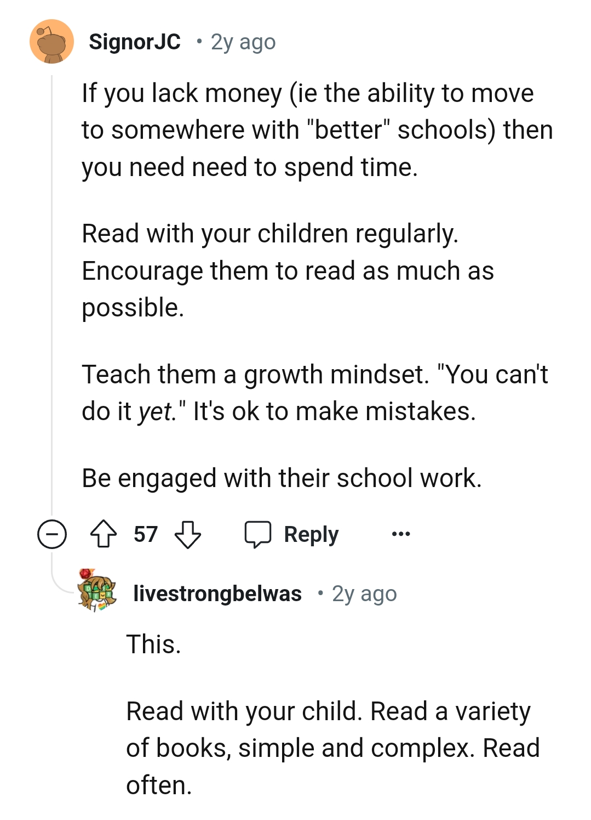Image resolution: width=591 pixels, height=820 pixels.
Task: Click the vote count showing 57
Action: point(146,533)
